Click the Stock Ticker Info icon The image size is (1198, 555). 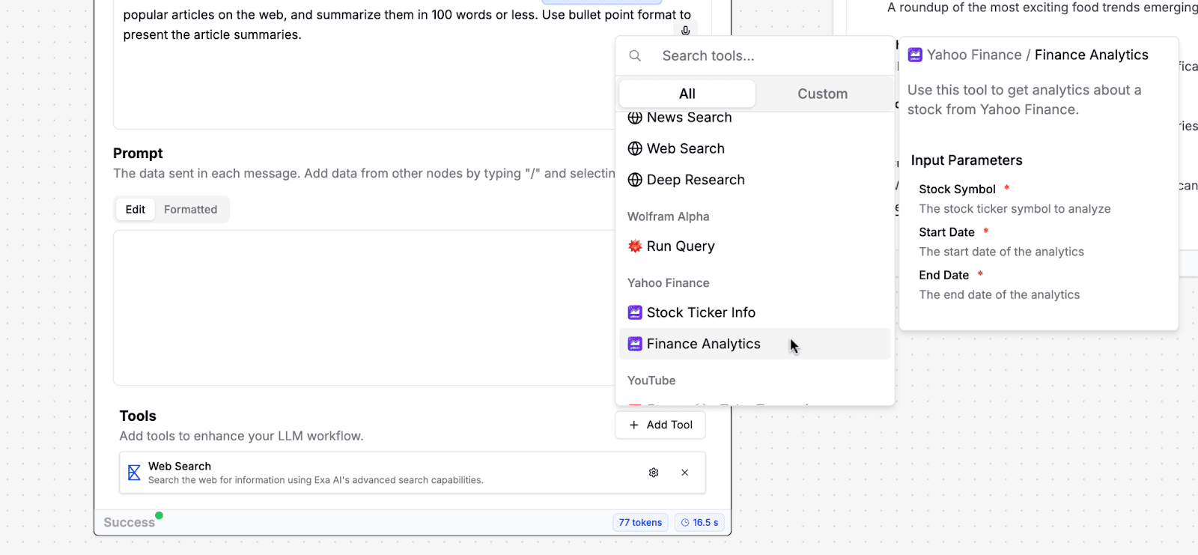point(635,312)
